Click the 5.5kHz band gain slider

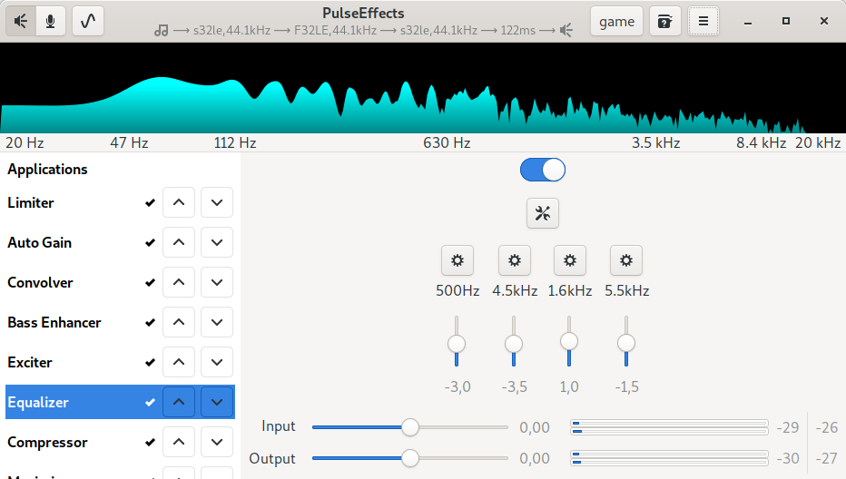[626, 342]
